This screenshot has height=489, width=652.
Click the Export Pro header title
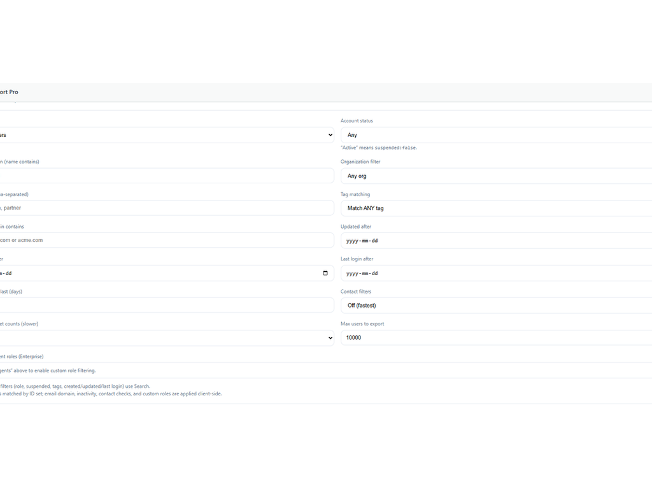9,92
